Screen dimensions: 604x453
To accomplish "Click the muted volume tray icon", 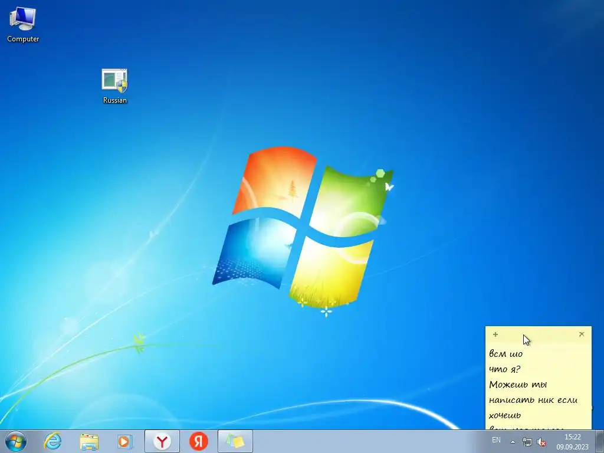I will point(541,442).
